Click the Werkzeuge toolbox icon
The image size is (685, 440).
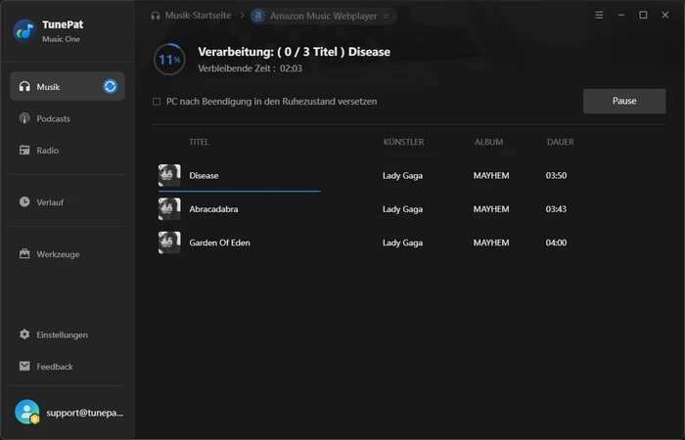[24, 253]
